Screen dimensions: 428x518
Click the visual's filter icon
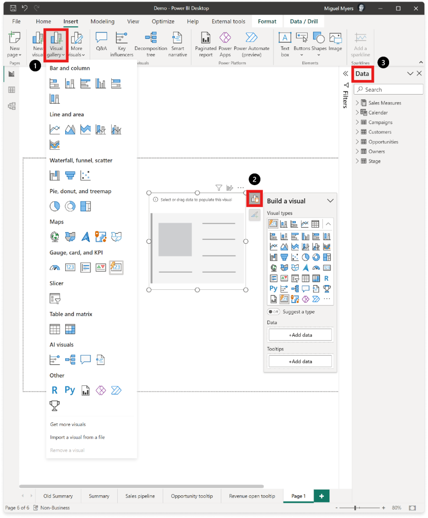tap(218, 188)
